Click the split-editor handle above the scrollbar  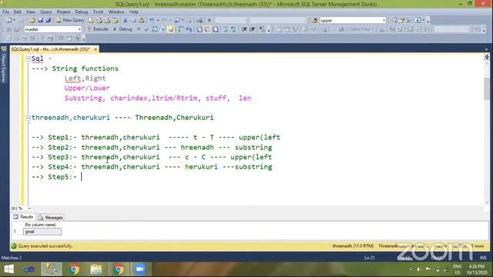click(486, 57)
